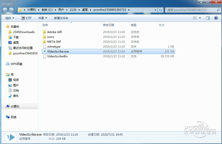Click the VideoScribe.exe application icon
This screenshot has height=144, width=222.
(x=44, y=51)
